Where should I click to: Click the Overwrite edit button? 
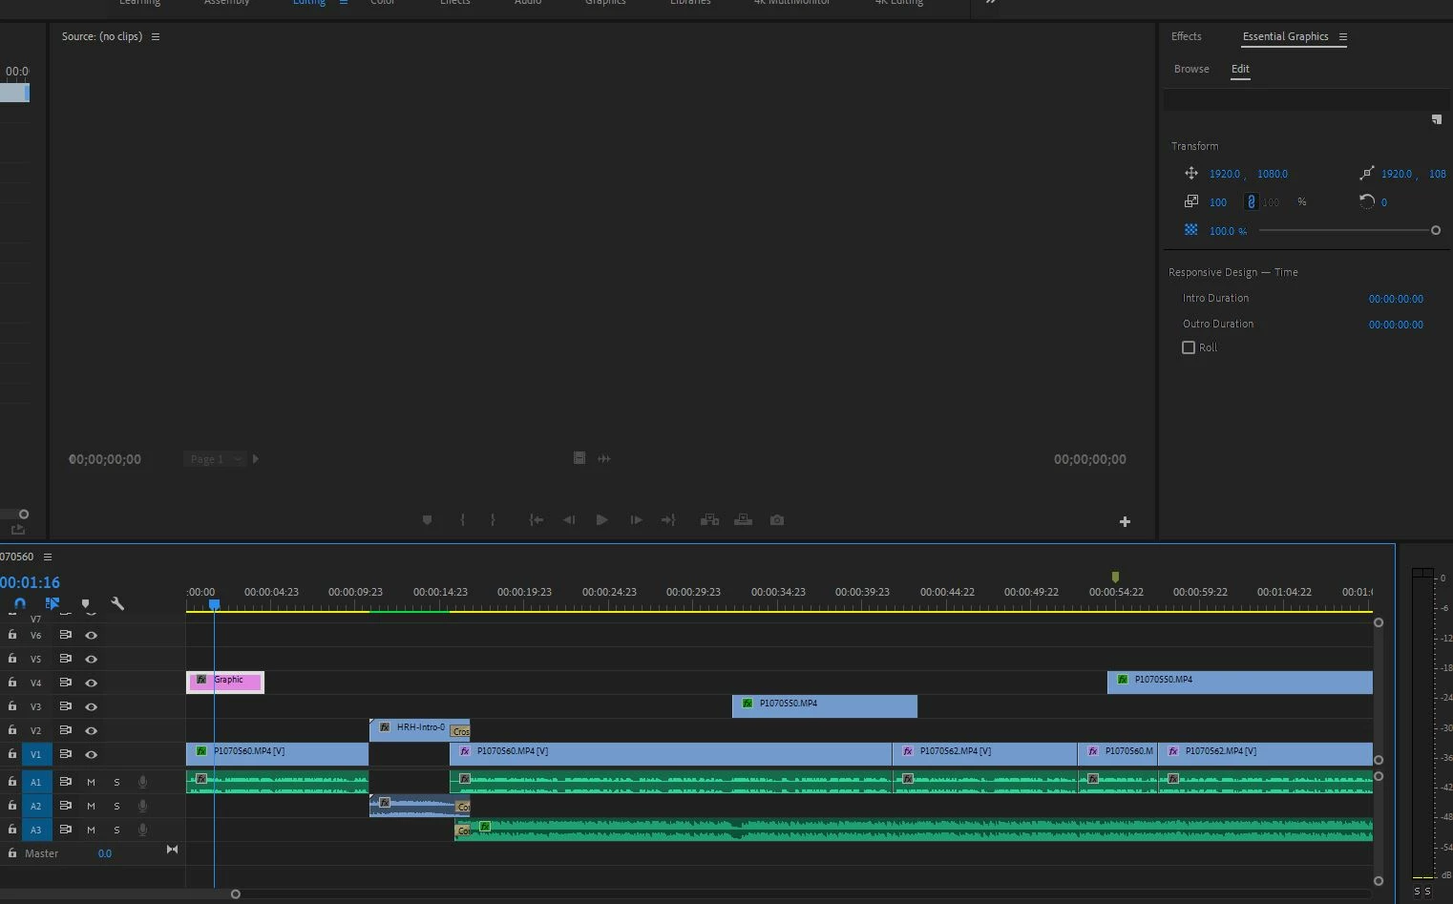point(743,520)
